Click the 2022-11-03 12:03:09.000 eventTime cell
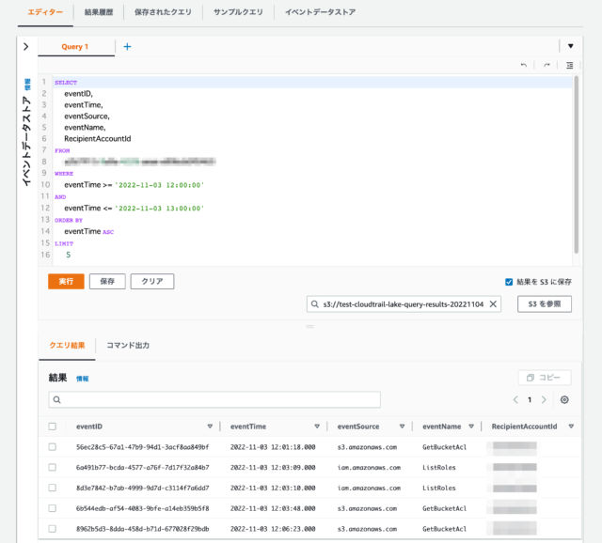 (273, 468)
